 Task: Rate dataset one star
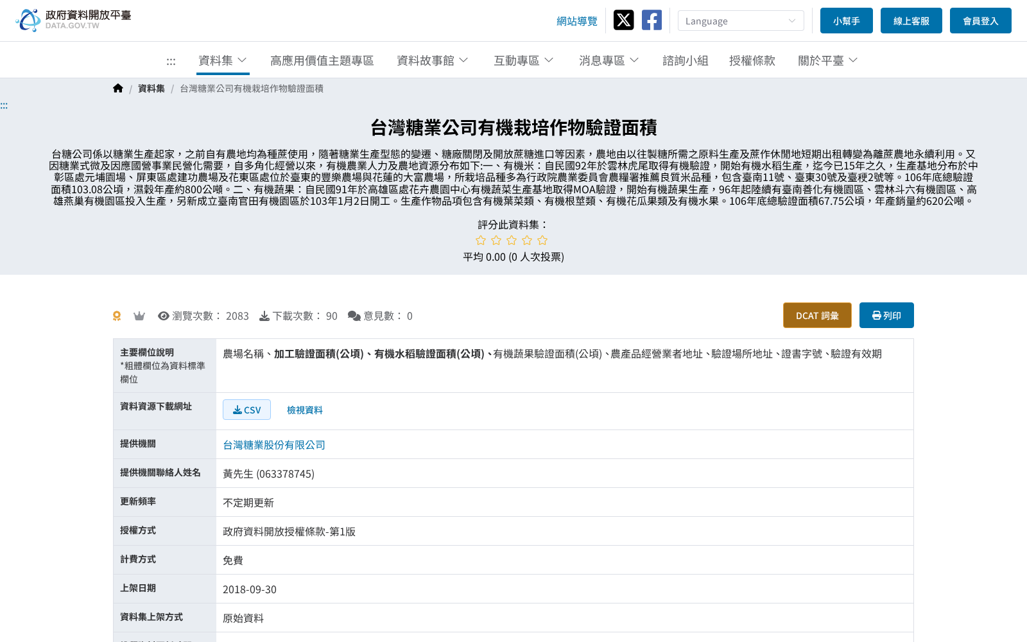pyautogui.click(x=481, y=240)
